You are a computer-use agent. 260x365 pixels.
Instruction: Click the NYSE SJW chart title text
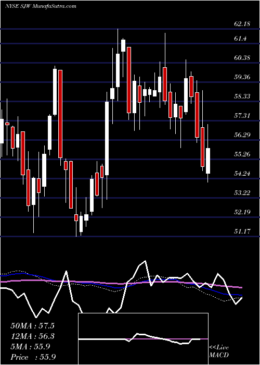pyautogui.click(x=41, y=6)
